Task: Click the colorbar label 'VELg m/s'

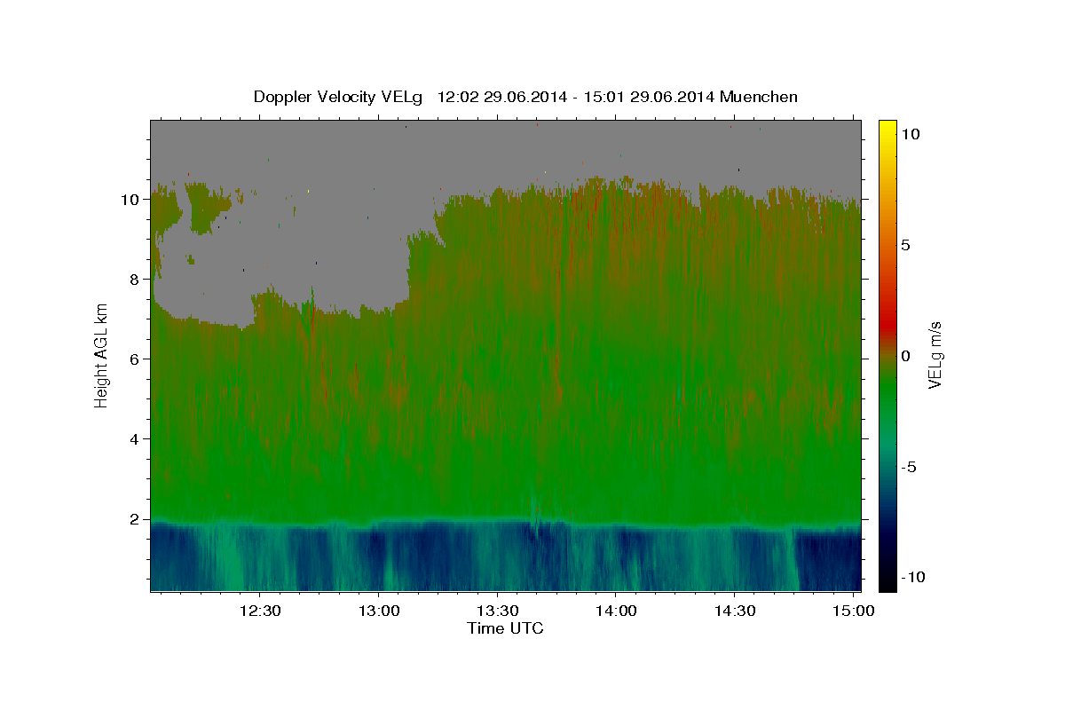Action: (935, 355)
